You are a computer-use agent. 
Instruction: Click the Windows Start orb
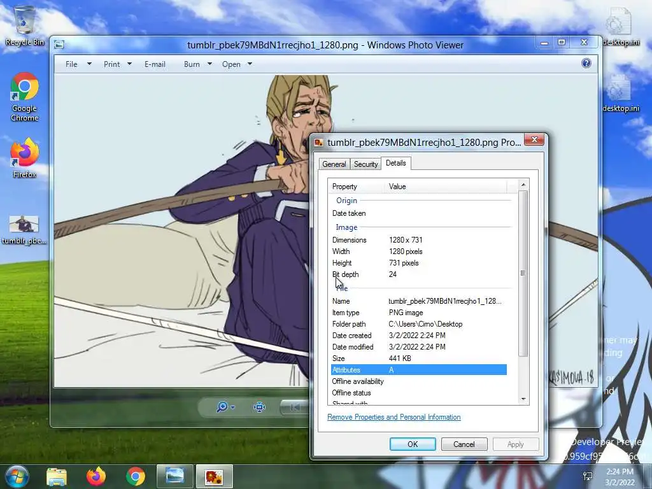point(16,476)
